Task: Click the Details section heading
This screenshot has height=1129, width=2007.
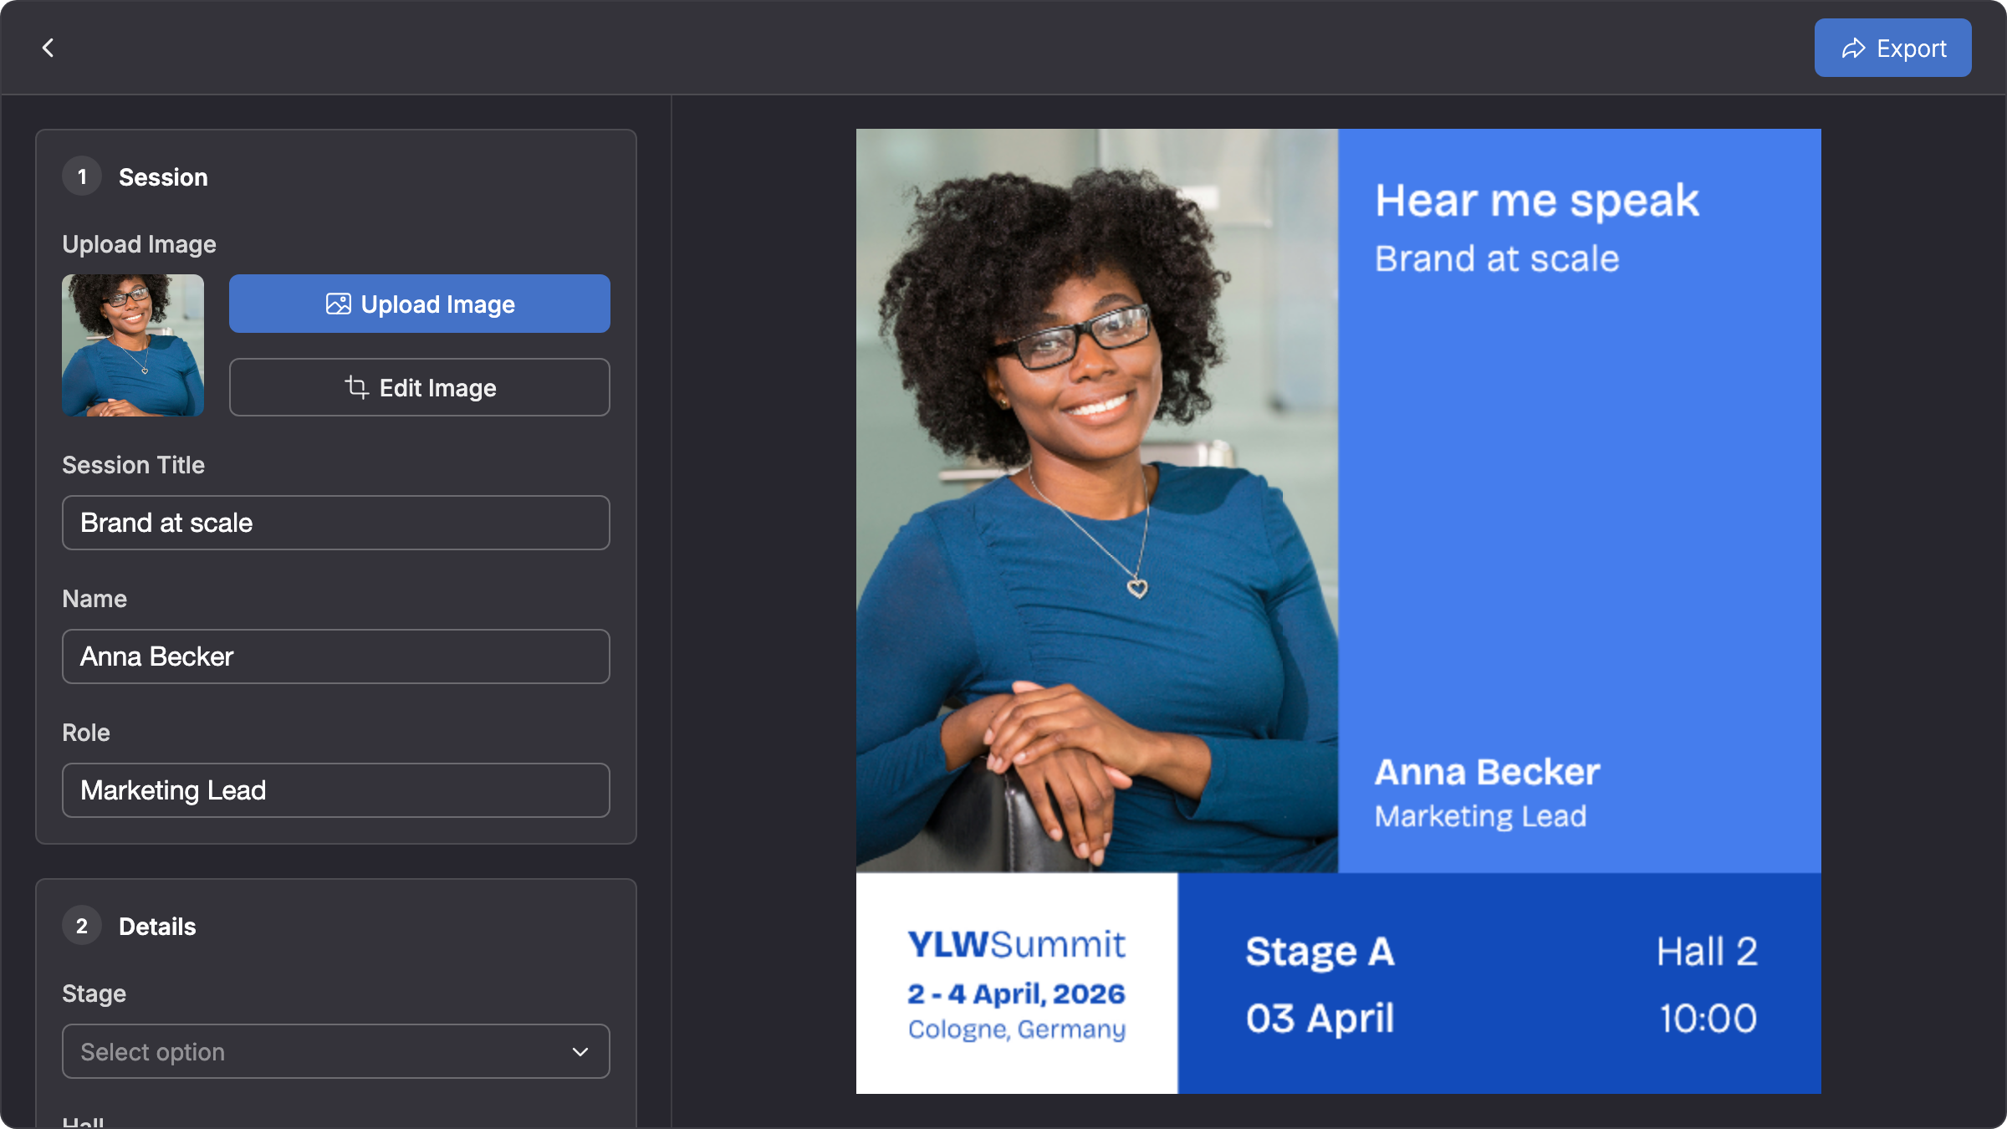Action: pyautogui.click(x=157, y=927)
